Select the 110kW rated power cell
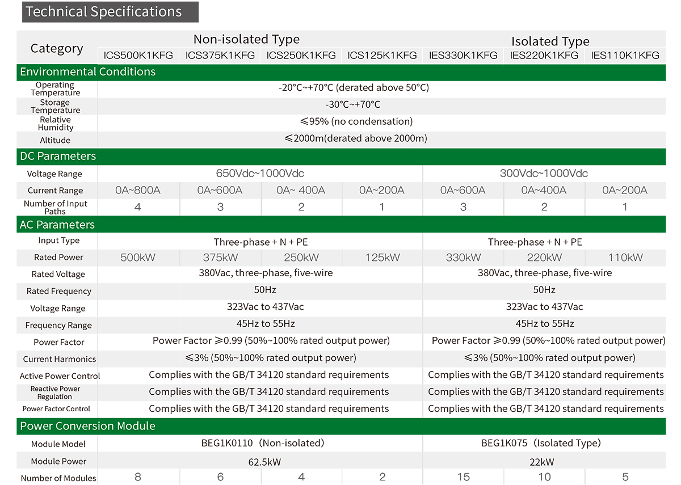The height and width of the screenshot is (485, 681). click(625, 258)
